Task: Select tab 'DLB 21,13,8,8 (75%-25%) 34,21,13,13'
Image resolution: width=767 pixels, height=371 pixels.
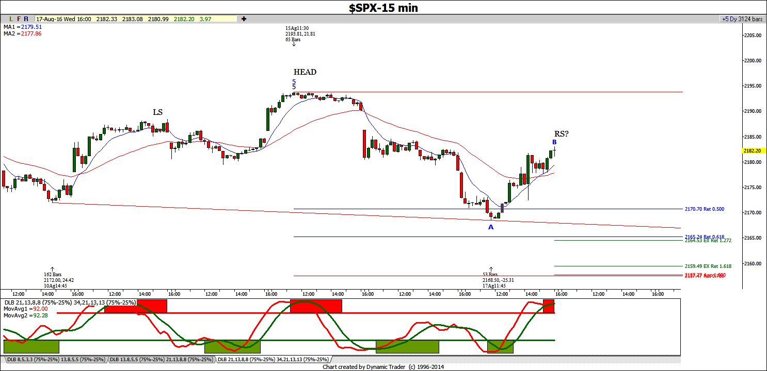Action: 273,360
